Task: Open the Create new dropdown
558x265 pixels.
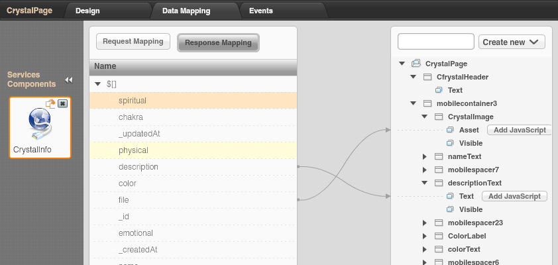Action: point(511,42)
